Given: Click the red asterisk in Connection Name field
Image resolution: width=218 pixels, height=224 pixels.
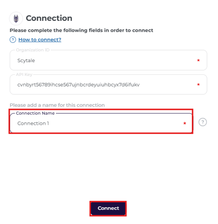Looking at the screenshot, I should (x=184, y=123).
